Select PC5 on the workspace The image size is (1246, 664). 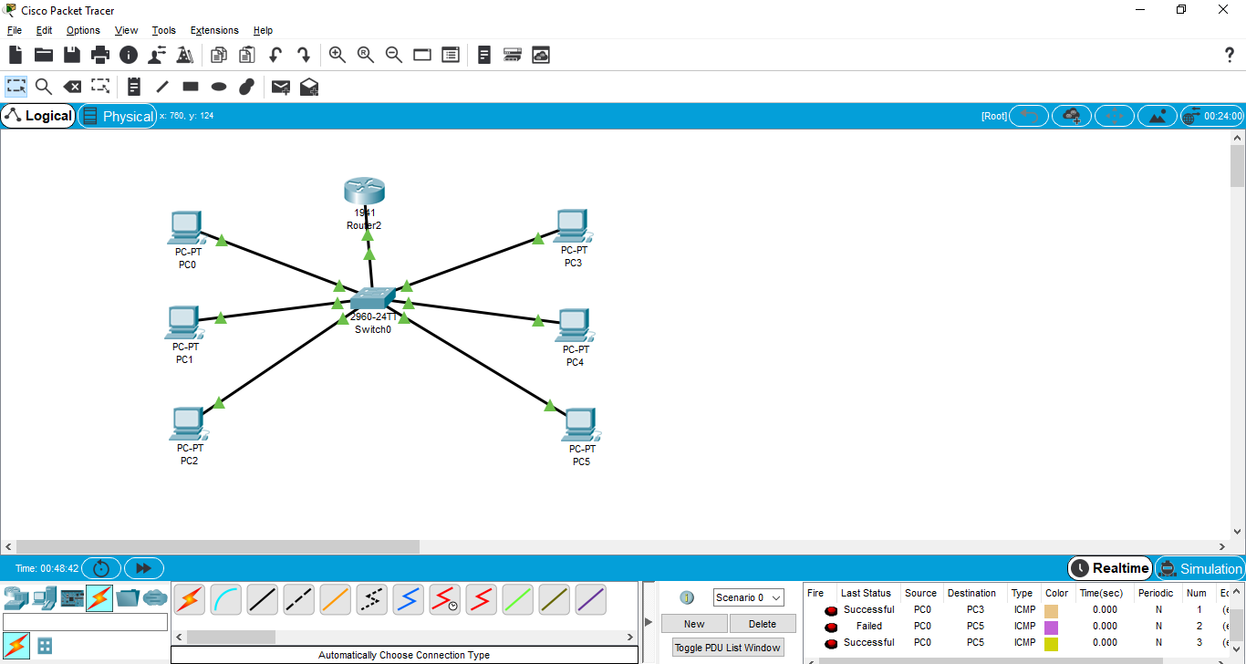[580, 425]
